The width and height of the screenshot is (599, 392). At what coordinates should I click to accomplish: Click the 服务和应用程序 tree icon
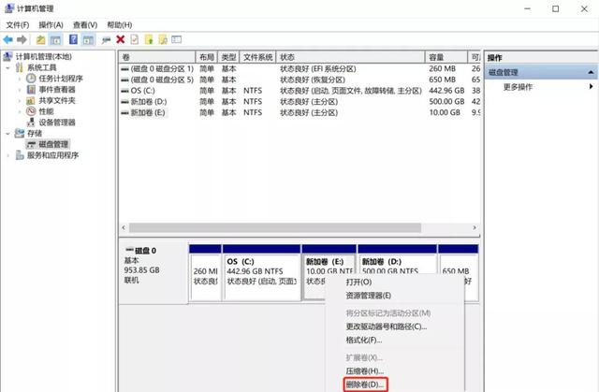(x=20, y=155)
